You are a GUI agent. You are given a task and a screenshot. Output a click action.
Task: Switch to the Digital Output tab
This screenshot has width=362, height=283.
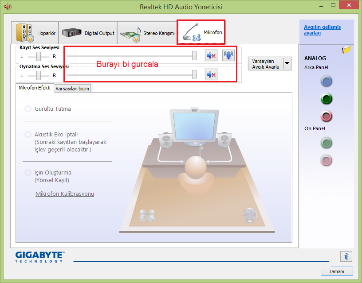(x=88, y=33)
